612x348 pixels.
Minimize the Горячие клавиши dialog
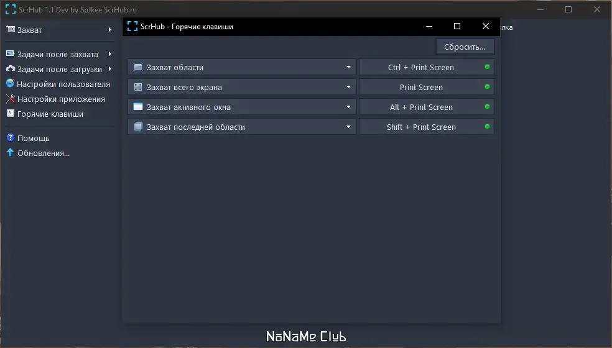pos(429,26)
